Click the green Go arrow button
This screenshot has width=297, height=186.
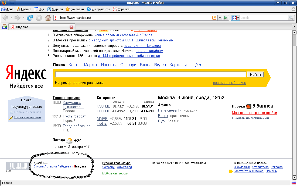(226, 18)
